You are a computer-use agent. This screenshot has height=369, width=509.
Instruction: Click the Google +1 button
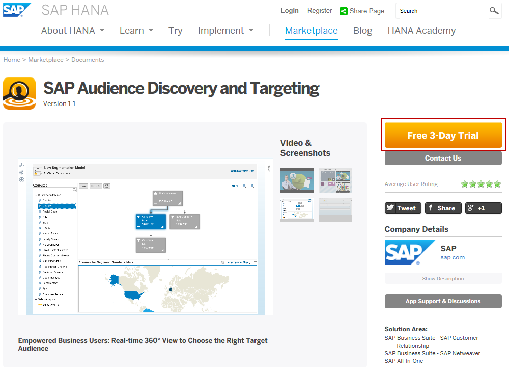tap(483, 208)
